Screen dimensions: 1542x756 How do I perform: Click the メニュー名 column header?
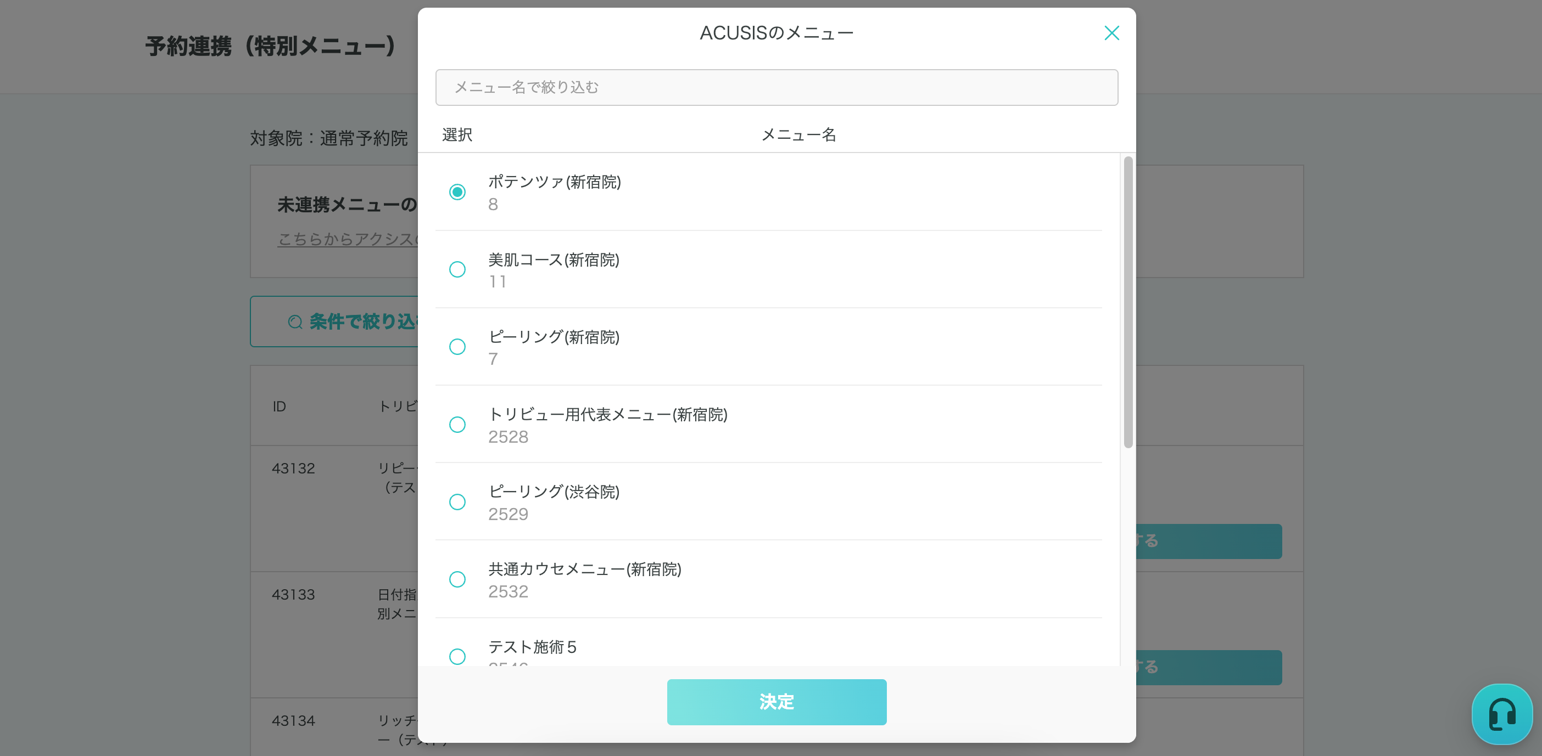[798, 134]
